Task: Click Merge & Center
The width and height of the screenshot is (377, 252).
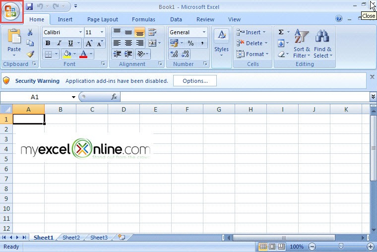Action: click(x=152, y=43)
